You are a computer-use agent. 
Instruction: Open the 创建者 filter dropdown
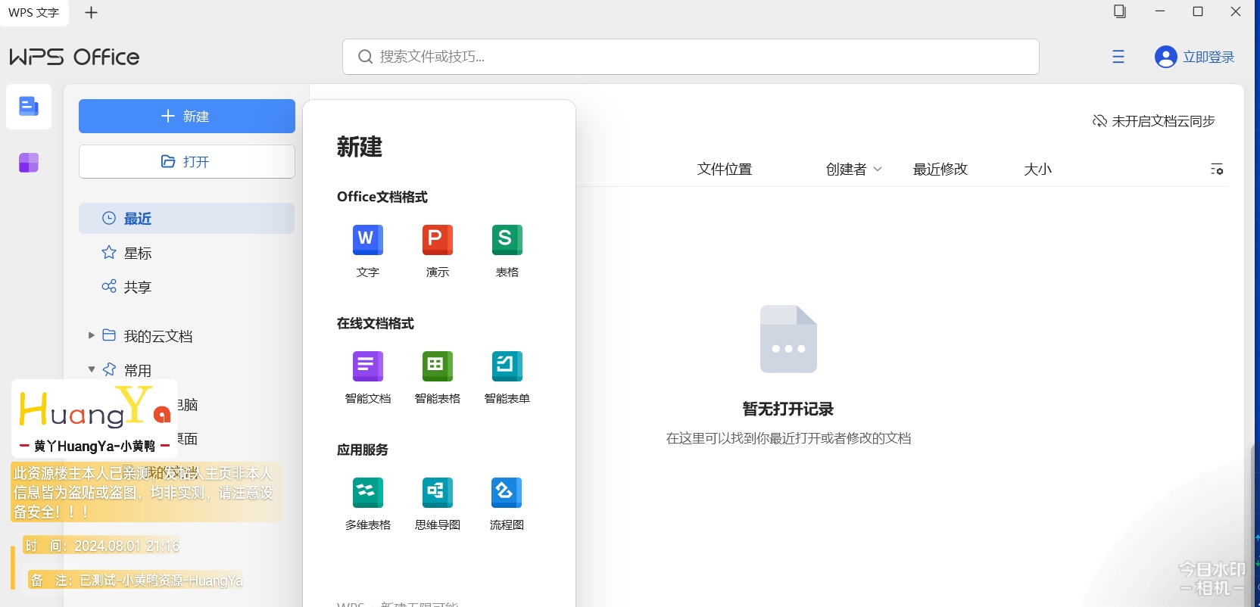coord(853,170)
